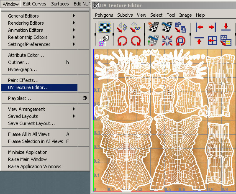The image size is (236, 194).
Task: Open the Polygons menu in UV Texture Editor
Action: (104, 15)
